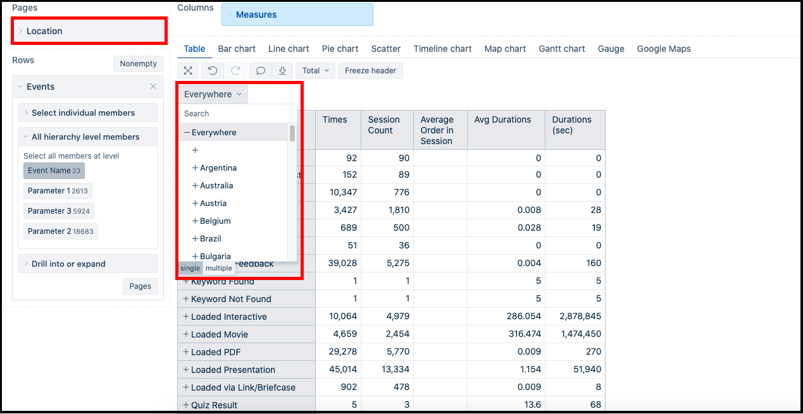
Task: Toggle the Nonempty rows filter
Action: 138,64
